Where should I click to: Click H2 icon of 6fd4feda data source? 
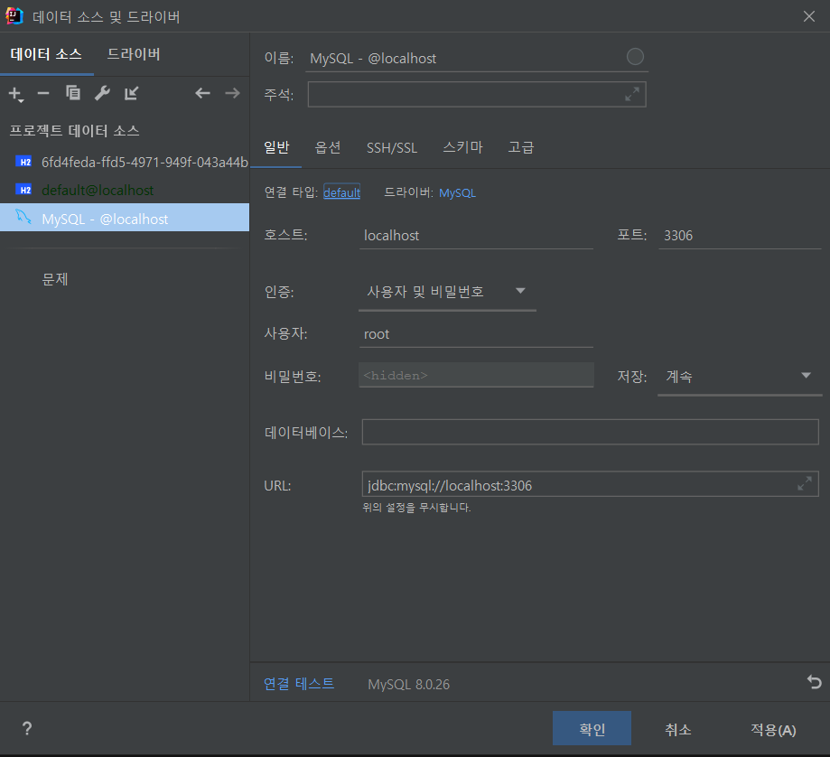tap(23, 162)
